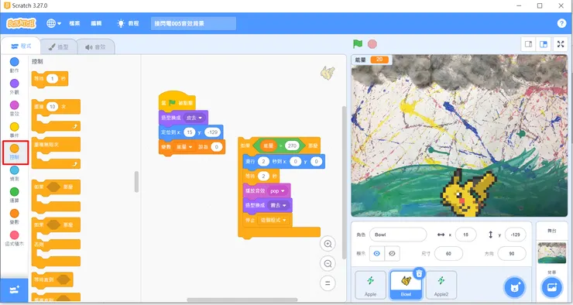Open the language globe menu
573x305 pixels.
click(x=53, y=23)
